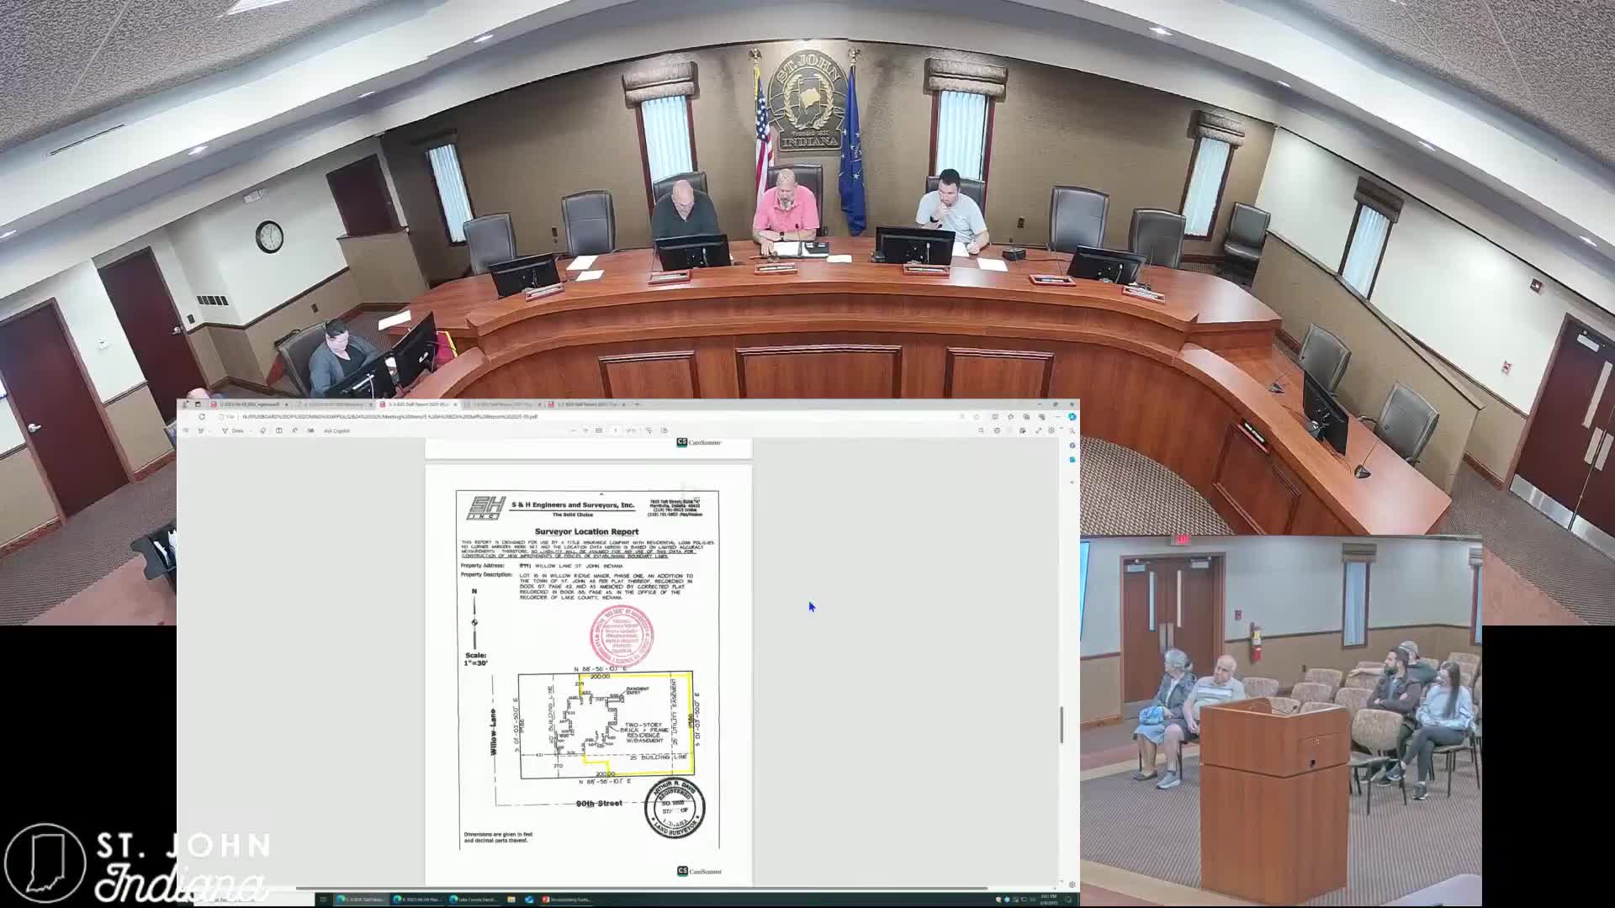Open the Draw tool color dropdown

coord(250,430)
